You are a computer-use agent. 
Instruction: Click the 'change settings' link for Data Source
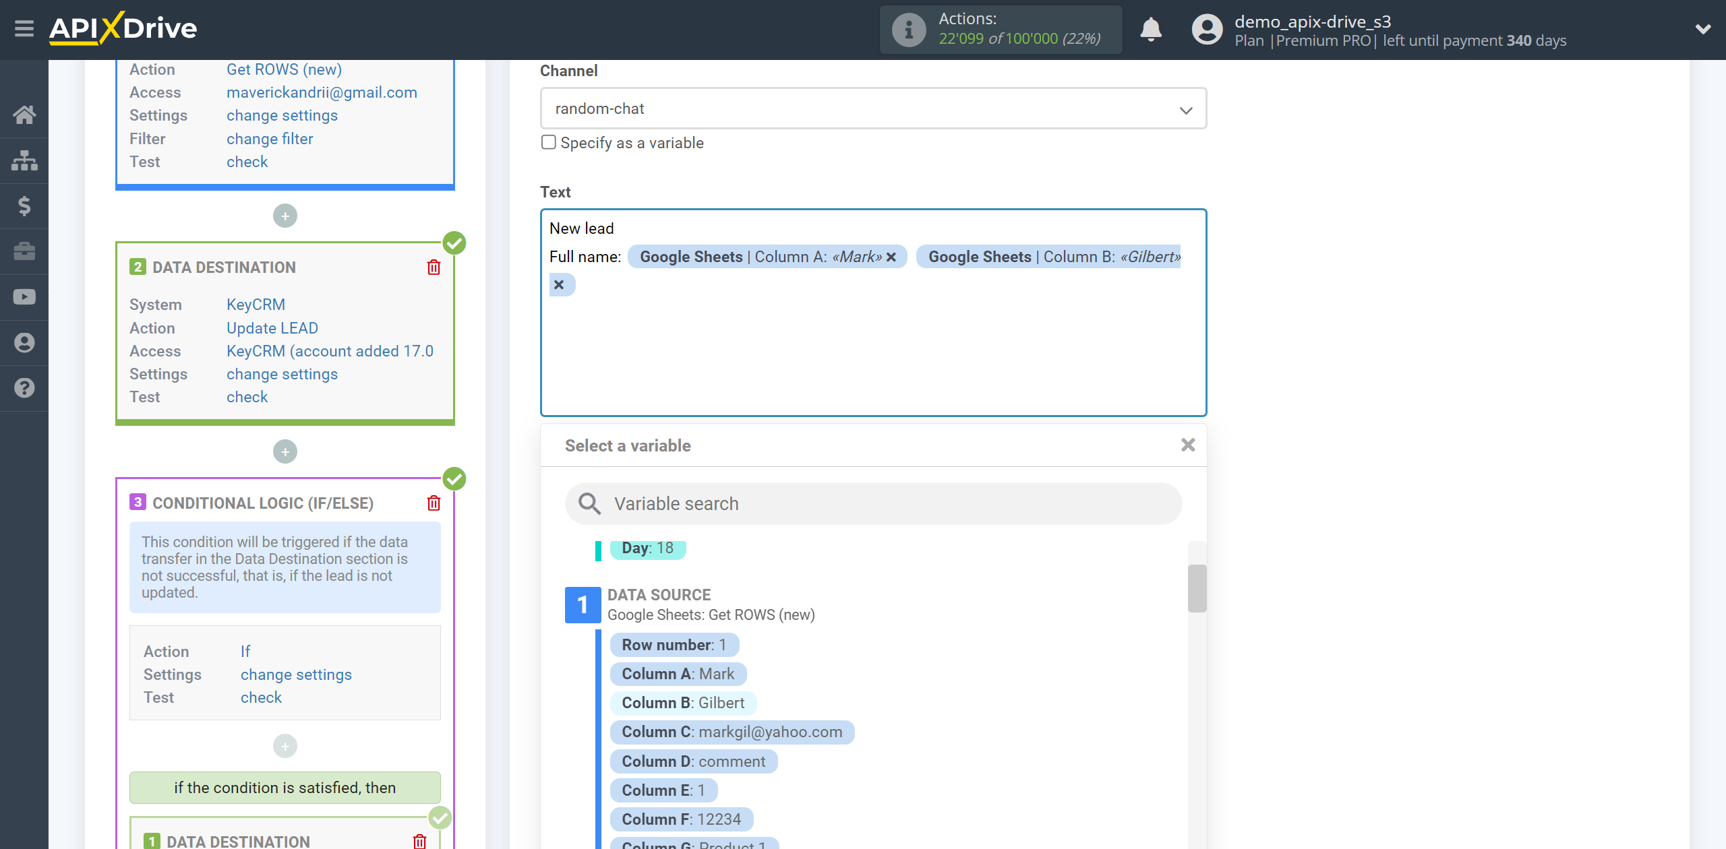[282, 115]
